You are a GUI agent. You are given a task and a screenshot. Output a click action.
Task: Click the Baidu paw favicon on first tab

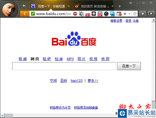(33, 6)
